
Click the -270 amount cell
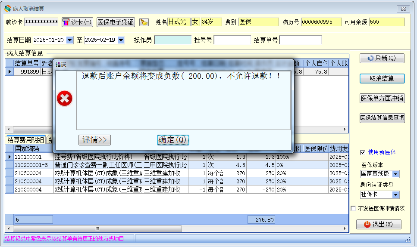pyautogui.click(x=261, y=190)
